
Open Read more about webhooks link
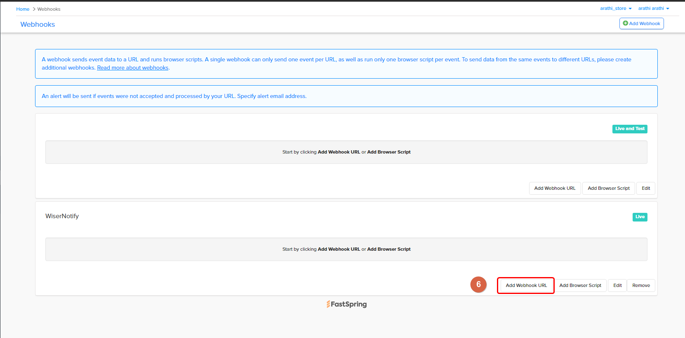click(x=133, y=68)
